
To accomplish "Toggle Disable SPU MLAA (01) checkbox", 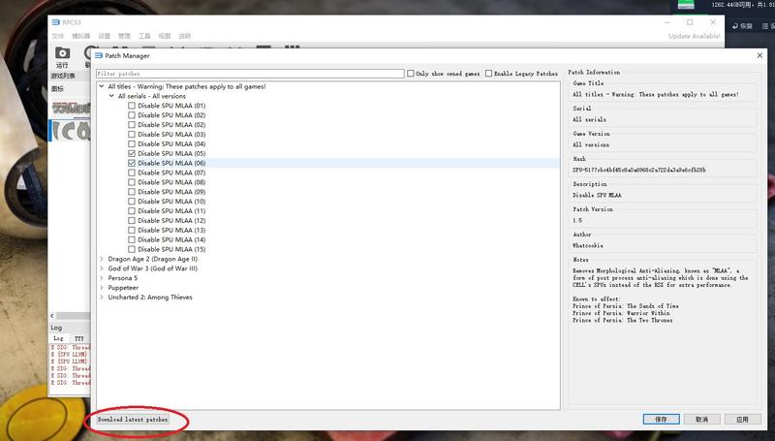I will point(132,106).
